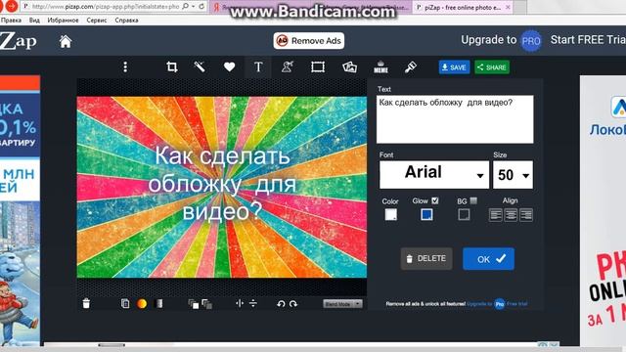The width and height of the screenshot is (626, 352).
Task: Click the blue PRO badge in header
Action: click(x=531, y=41)
